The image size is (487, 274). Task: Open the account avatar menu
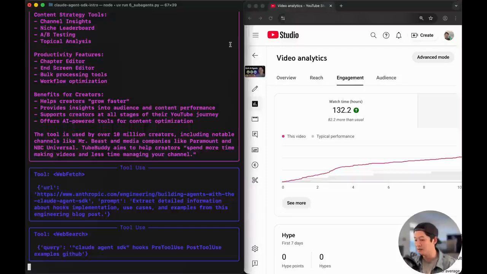point(449,35)
